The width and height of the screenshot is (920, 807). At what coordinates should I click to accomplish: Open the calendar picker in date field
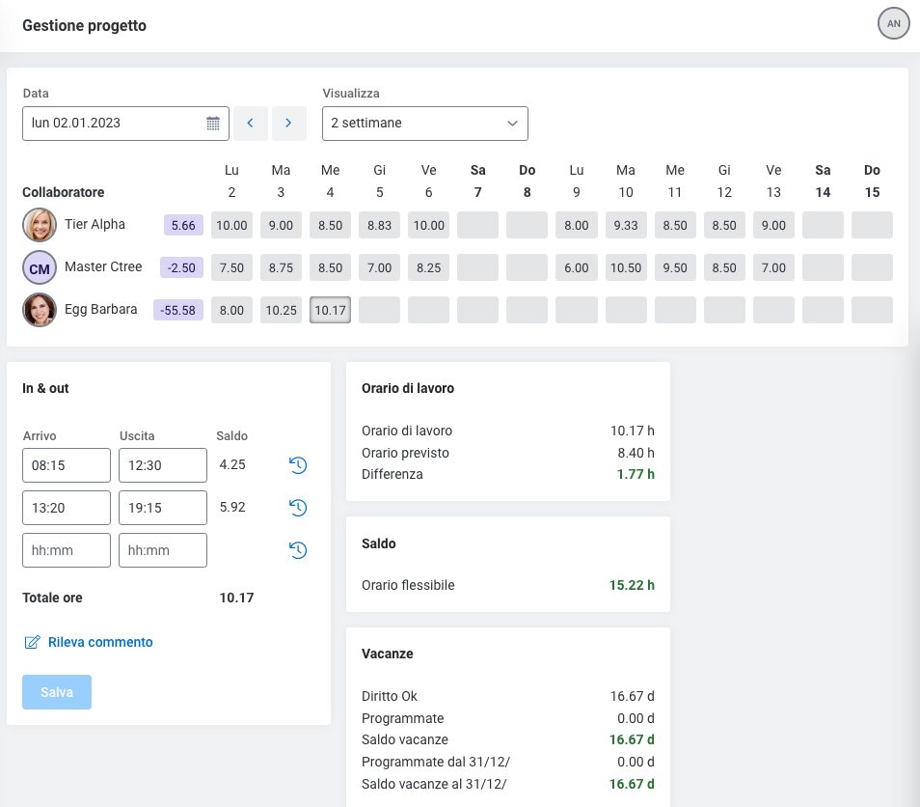[213, 124]
